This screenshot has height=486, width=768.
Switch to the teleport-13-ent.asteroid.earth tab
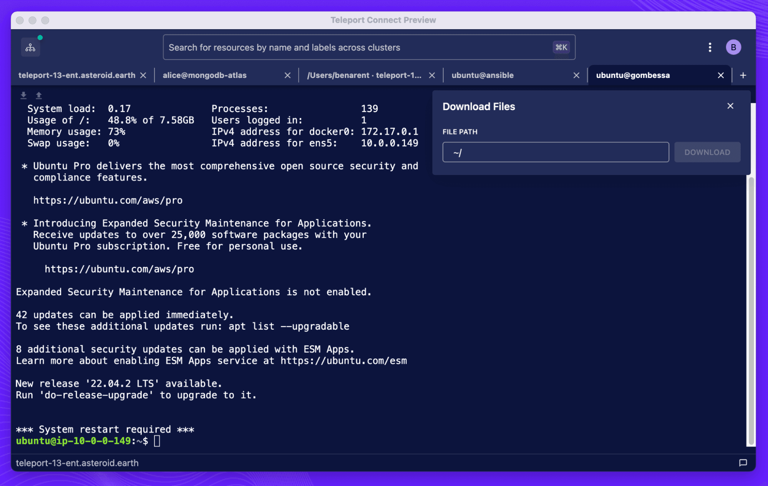[x=76, y=75]
